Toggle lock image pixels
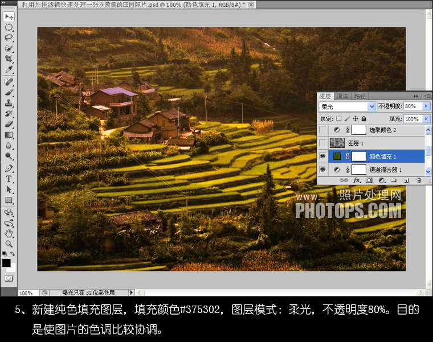433x342 pixels. click(x=347, y=118)
